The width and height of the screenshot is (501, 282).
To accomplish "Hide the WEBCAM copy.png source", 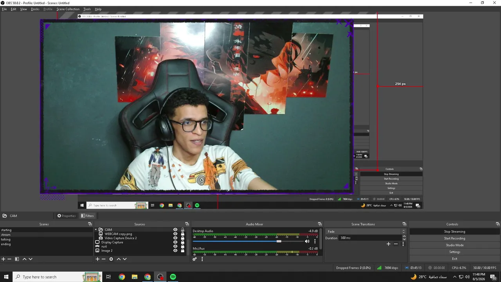I will tap(175, 234).
